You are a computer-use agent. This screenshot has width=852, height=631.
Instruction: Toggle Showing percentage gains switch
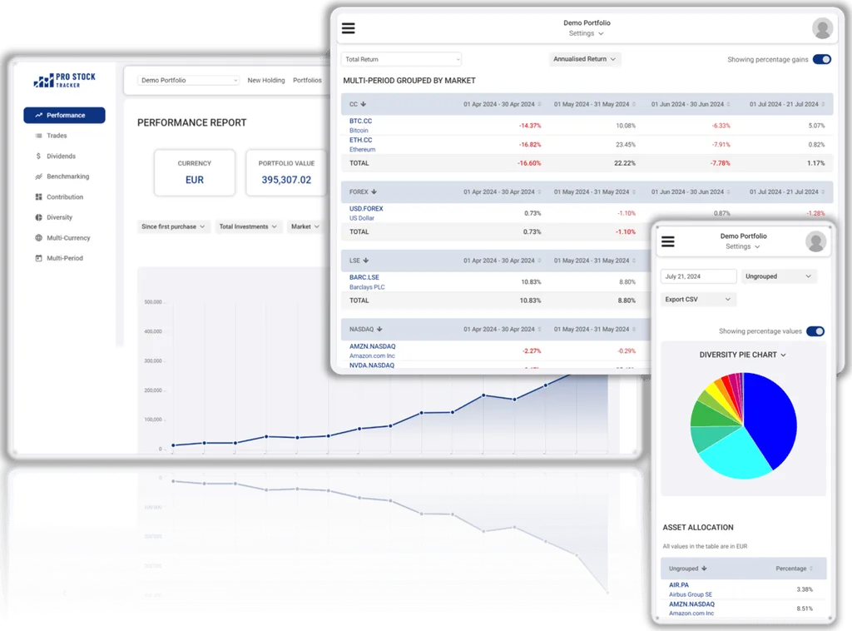821,59
